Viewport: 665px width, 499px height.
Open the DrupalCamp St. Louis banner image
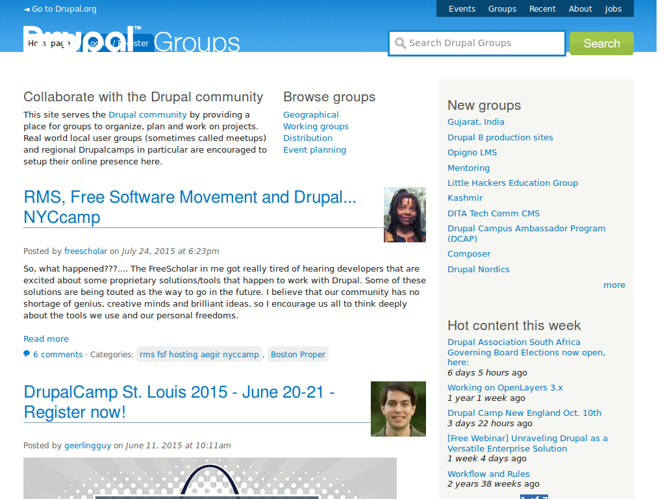coord(210,478)
